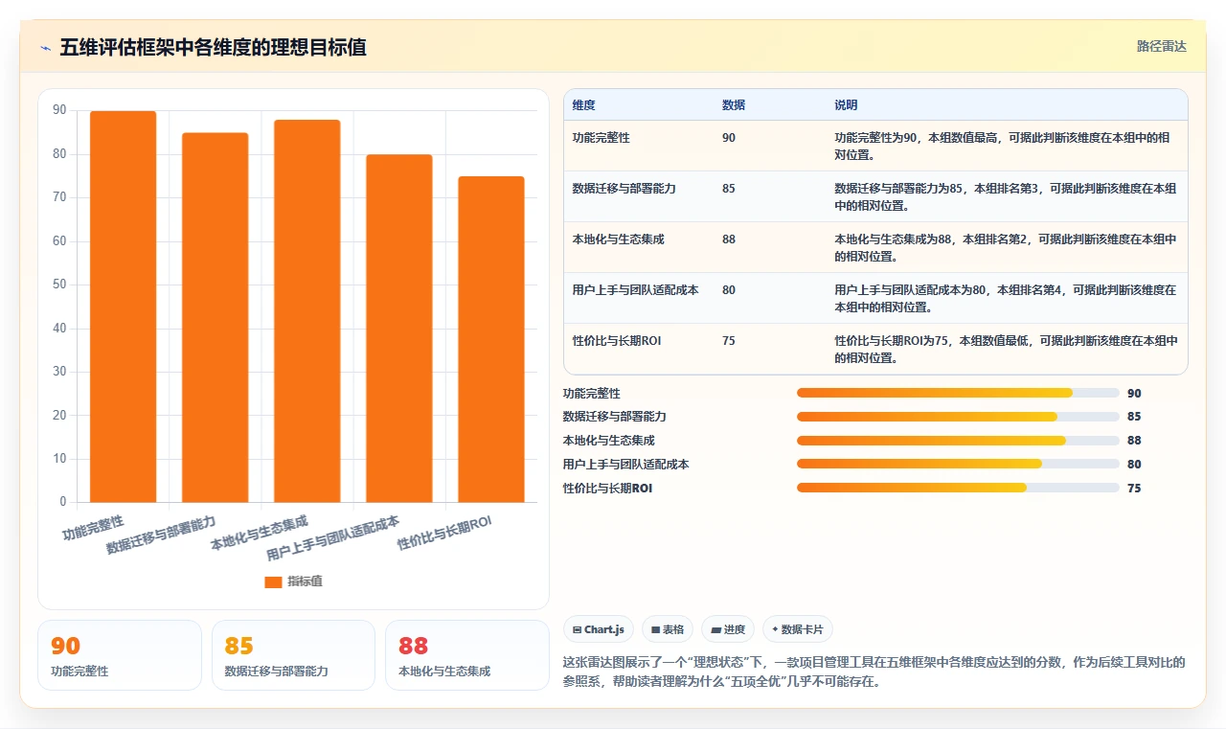Click the 功能完整性 progress bar
The width and height of the screenshot is (1226, 729).
[x=958, y=393]
